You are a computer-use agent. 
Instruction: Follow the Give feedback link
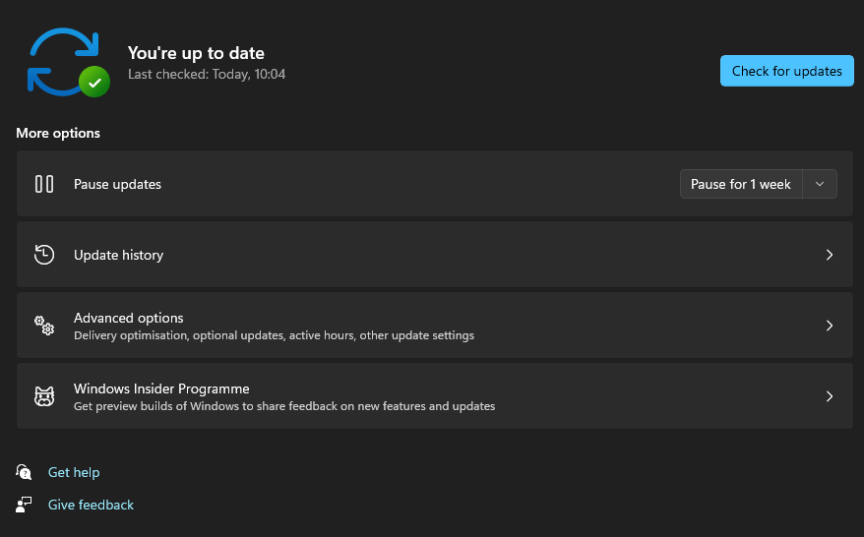click(91, 505)
